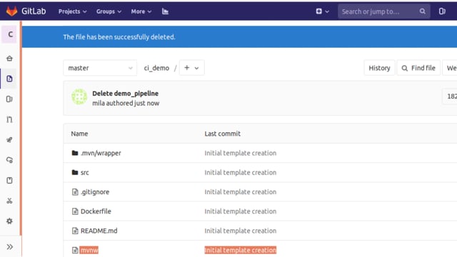Open the Groups menu
The width and height of the screenshot is (457, 257).
[109, 11]
